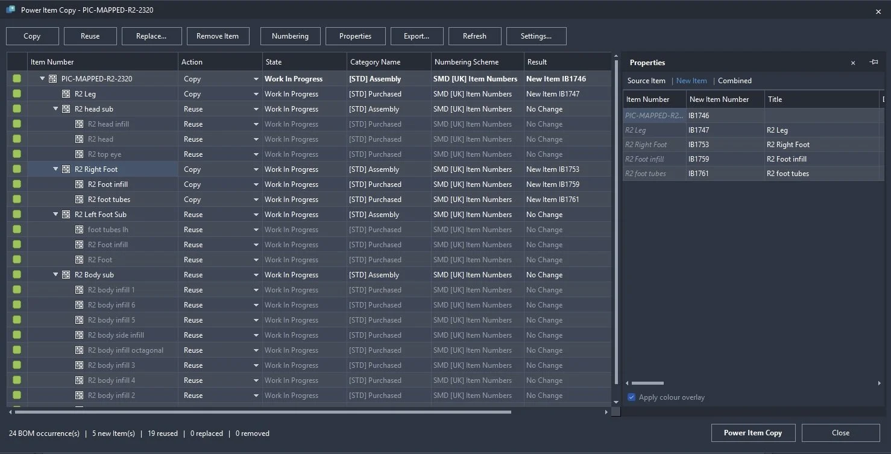This screenshot has height=454, width=891.
Task: Click the item icon beside R2 top eye
Action: pos(79,154)
